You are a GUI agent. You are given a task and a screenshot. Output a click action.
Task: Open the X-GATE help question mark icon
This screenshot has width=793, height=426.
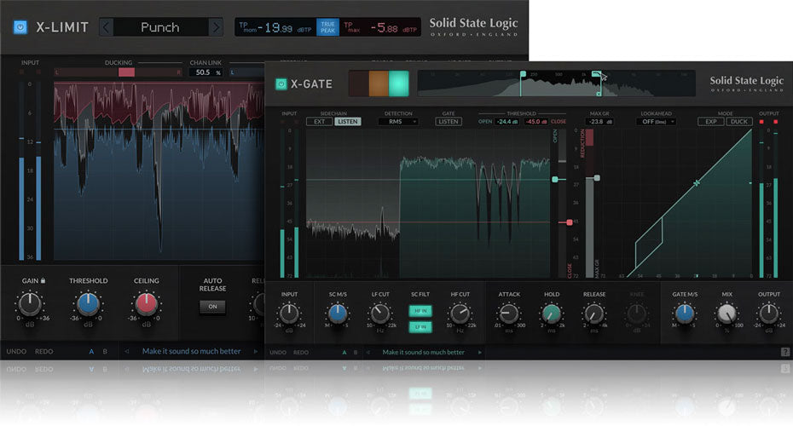click(785, 352)
